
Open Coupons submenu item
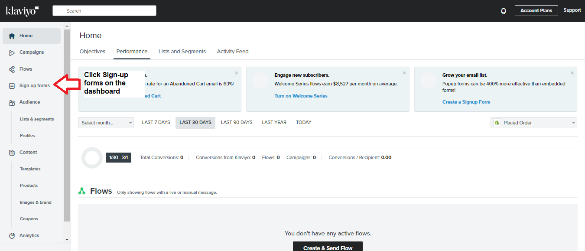(x=29, y=219)
